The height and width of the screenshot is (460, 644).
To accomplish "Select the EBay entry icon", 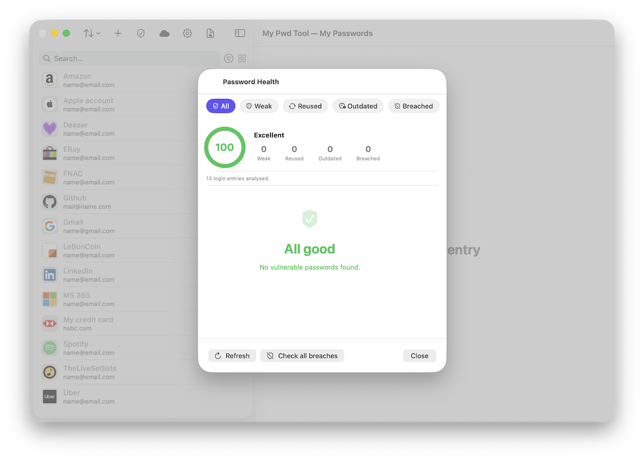I will pos(50,153).
